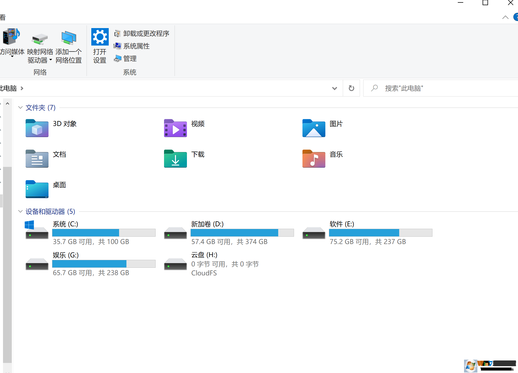The width and height of the screenshot is (518, 373).
Task: Open the address bar history dropdown
Action: [x=334, y=88]
